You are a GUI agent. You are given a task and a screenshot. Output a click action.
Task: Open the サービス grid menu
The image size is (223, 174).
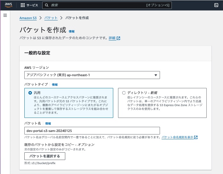[x=23, y=5]
